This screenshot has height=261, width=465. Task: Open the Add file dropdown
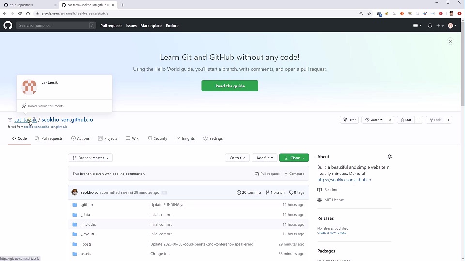click(x=264, y=158)
